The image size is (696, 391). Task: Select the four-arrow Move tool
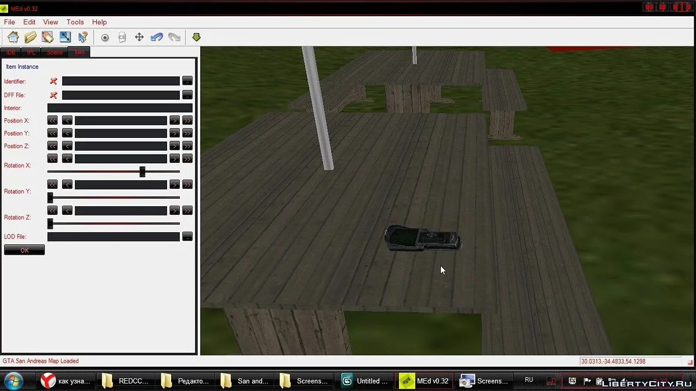click(139, 37)
